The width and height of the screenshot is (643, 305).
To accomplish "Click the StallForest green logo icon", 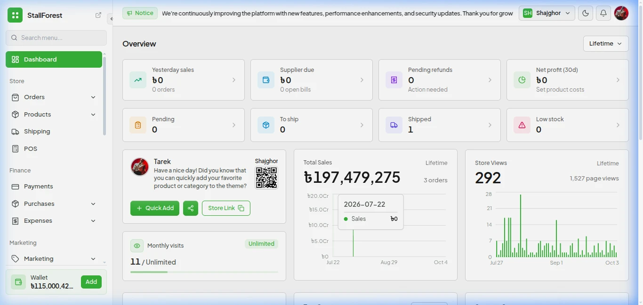I will tap(15, 15).
